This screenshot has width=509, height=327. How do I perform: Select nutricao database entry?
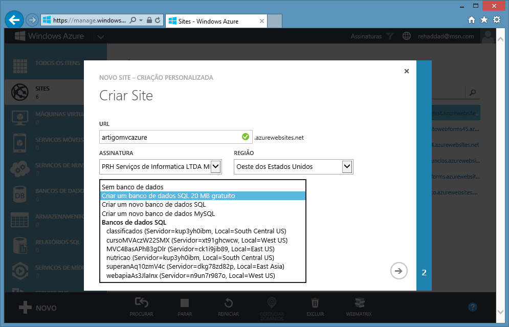(x=203, y=258)
